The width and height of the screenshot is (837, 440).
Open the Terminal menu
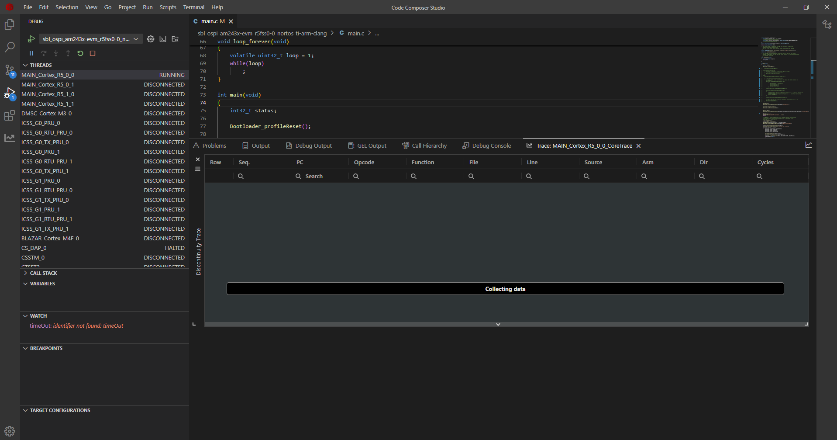194,7
